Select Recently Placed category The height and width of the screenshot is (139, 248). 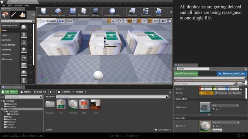(x=10, y=25)
